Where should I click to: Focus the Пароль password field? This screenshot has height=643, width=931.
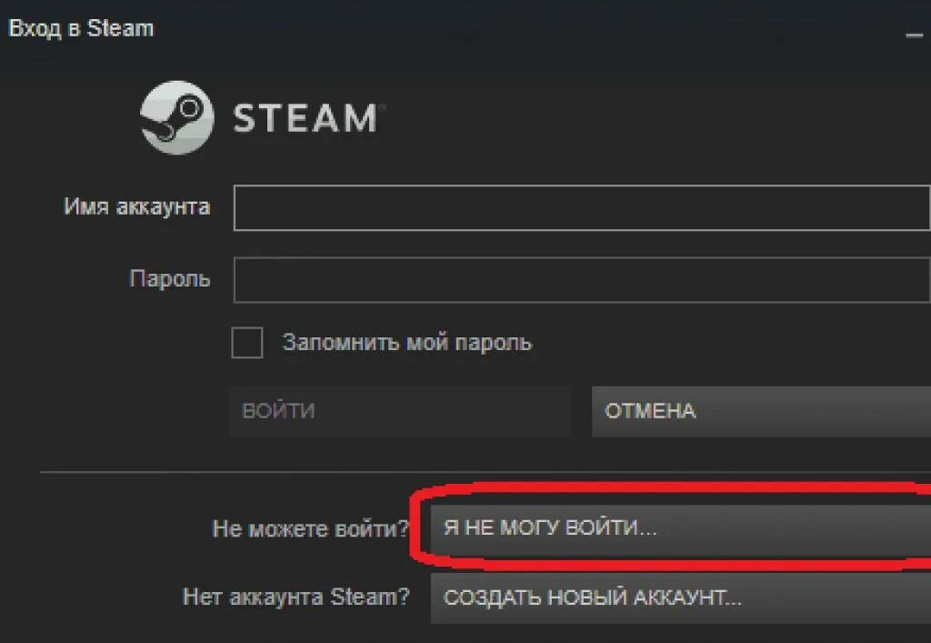coord(582,279)
